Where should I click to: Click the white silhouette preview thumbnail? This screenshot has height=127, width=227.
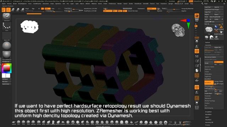(29, 27)
